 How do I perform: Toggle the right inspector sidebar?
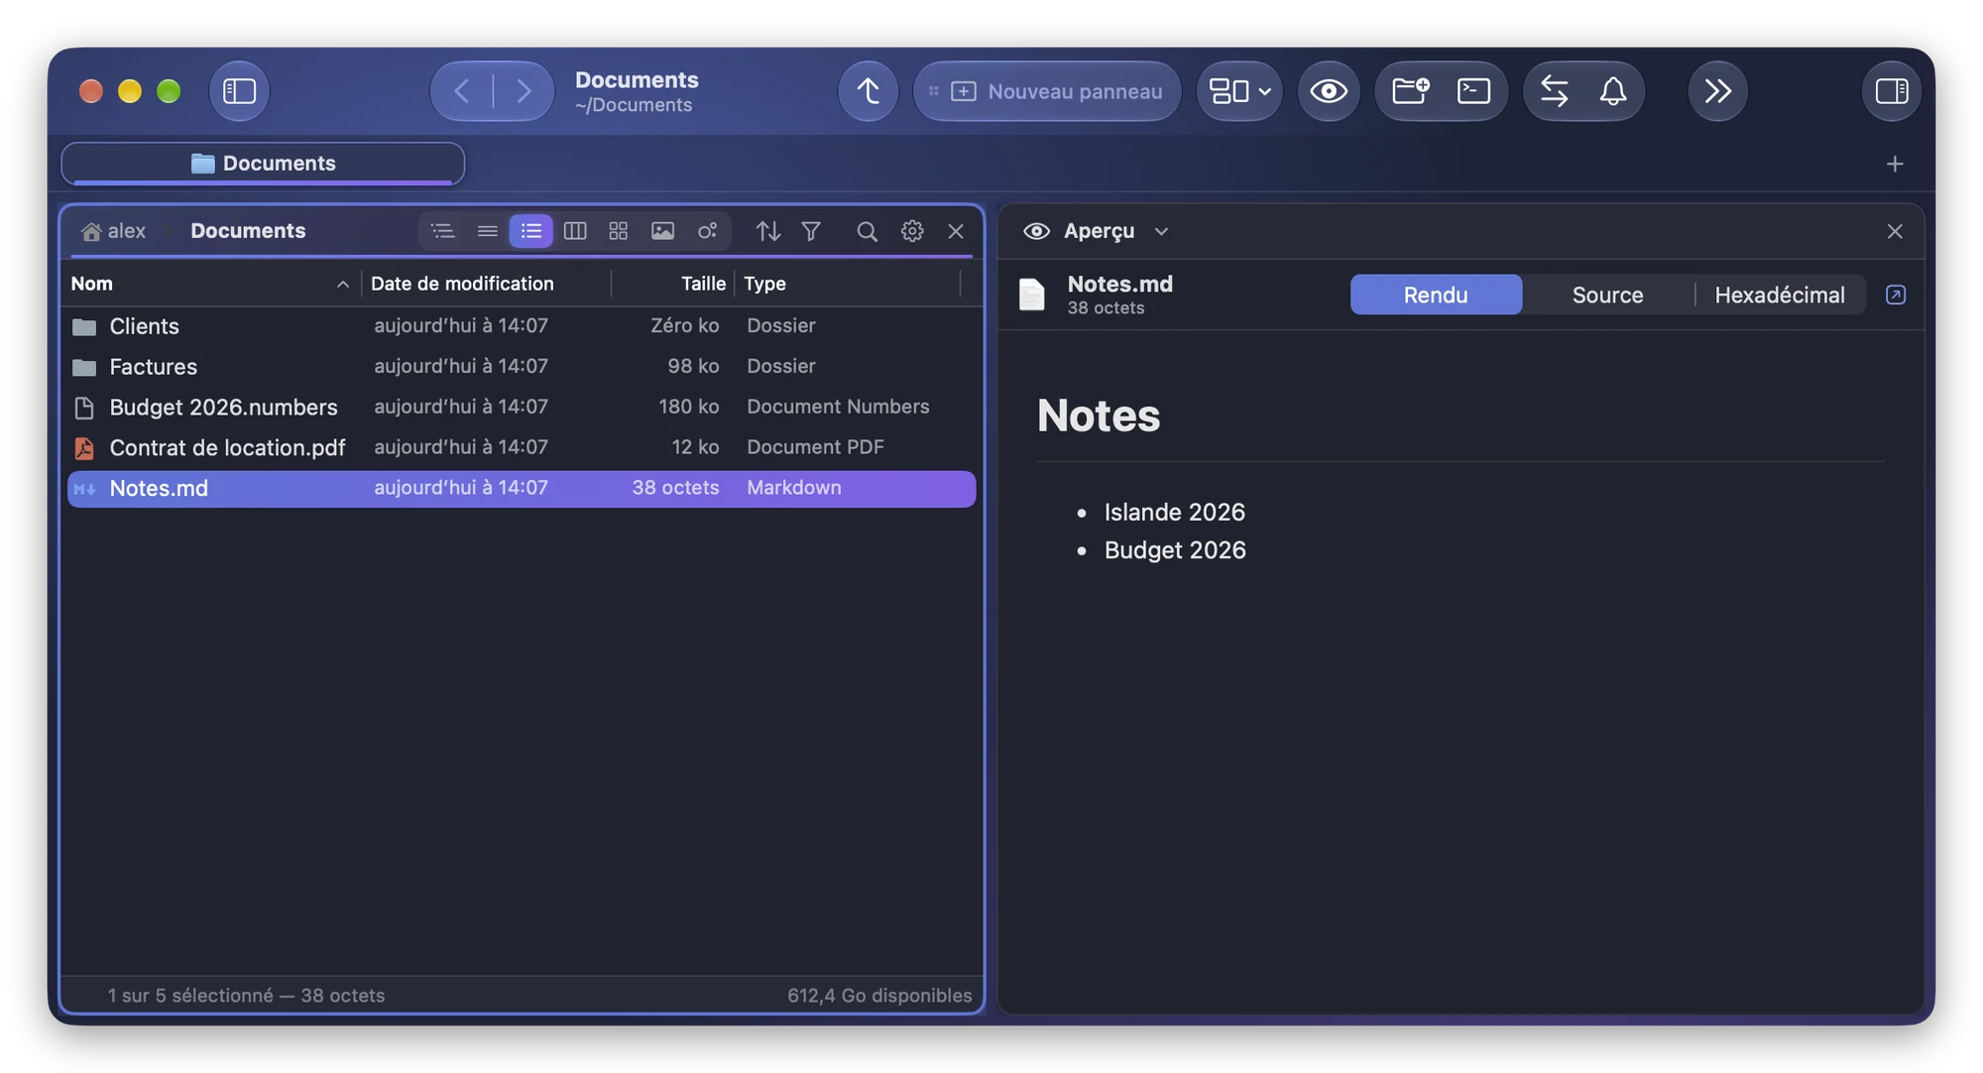click(1892, 91)
